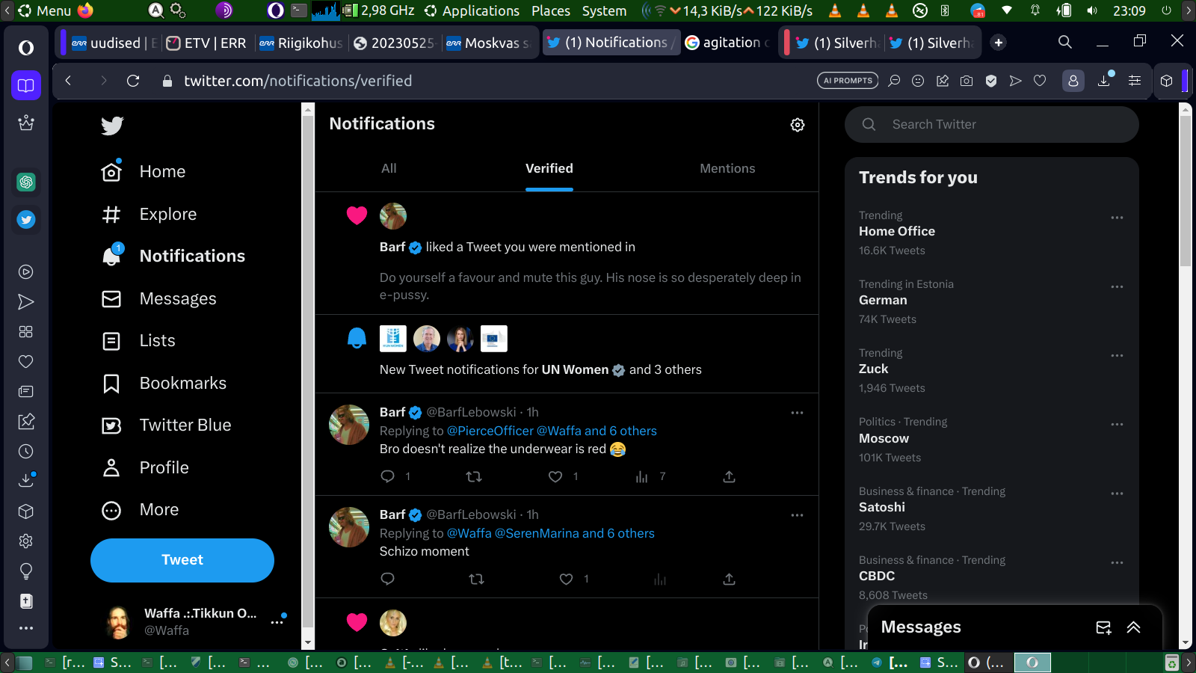This screenshot has height=673, width=1196.
Task: Open Opera sidebar history clock icon
Action: point(26,451)
